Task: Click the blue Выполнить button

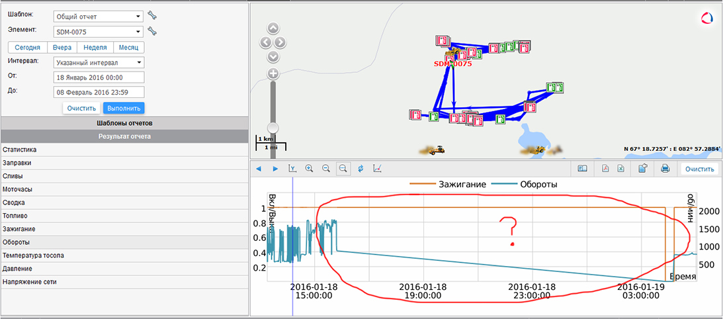Action: pos(124,108)
